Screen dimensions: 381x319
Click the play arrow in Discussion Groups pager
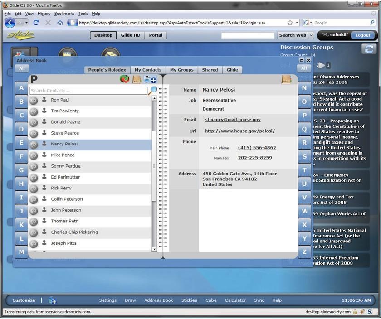click(x=322, y=65)
